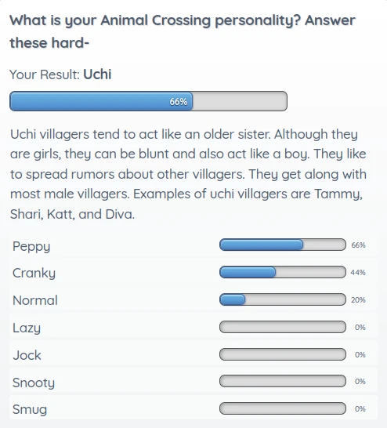Click the empty Snooty progress bar
Image resolution: width=387 pixels, height=428 pixels.
pos(283,381)
